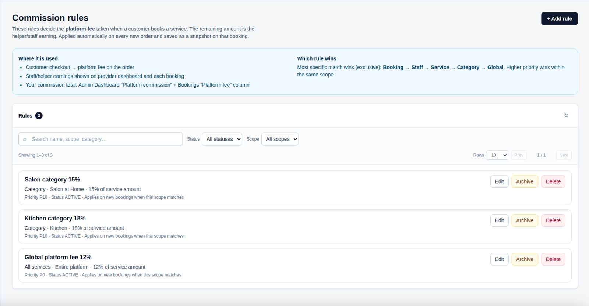Click the Commission rules heading

click(x=50, y=18)
